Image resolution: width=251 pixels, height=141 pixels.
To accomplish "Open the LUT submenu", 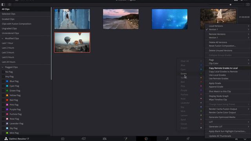I will (227, 122).
